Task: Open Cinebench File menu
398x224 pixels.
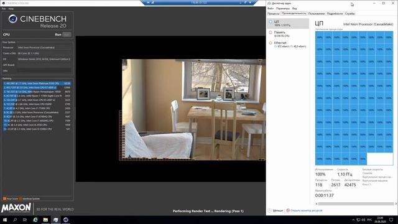Action: point(4,9)
